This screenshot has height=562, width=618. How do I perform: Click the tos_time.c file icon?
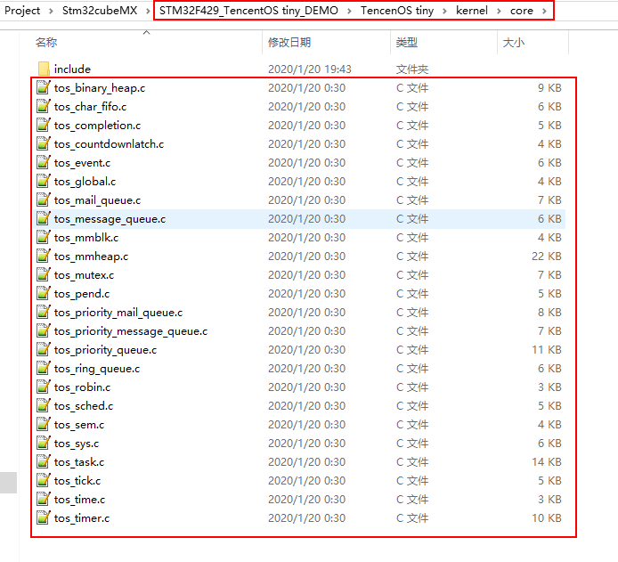pyautogui.click(x=44, y=500)
